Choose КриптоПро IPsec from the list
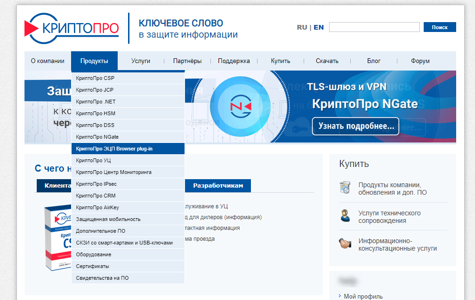This screenshot has width=475, height=300. [128, 184]
